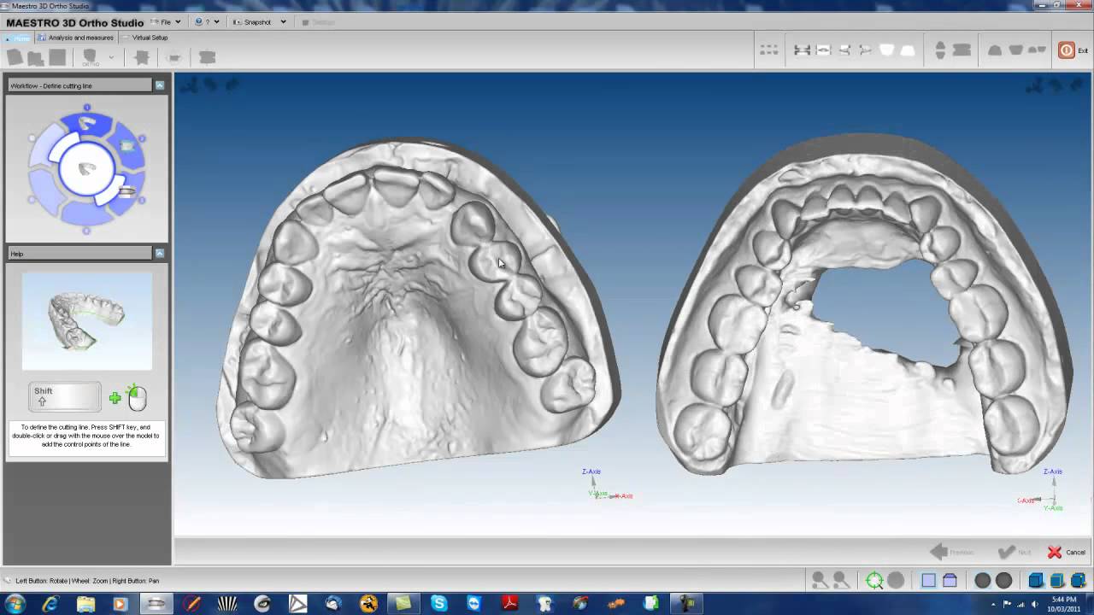The width and height of the screenshot is (1094, 615).
Task: Click the green crosshair zoom target icon
Action: pos(874,581)
